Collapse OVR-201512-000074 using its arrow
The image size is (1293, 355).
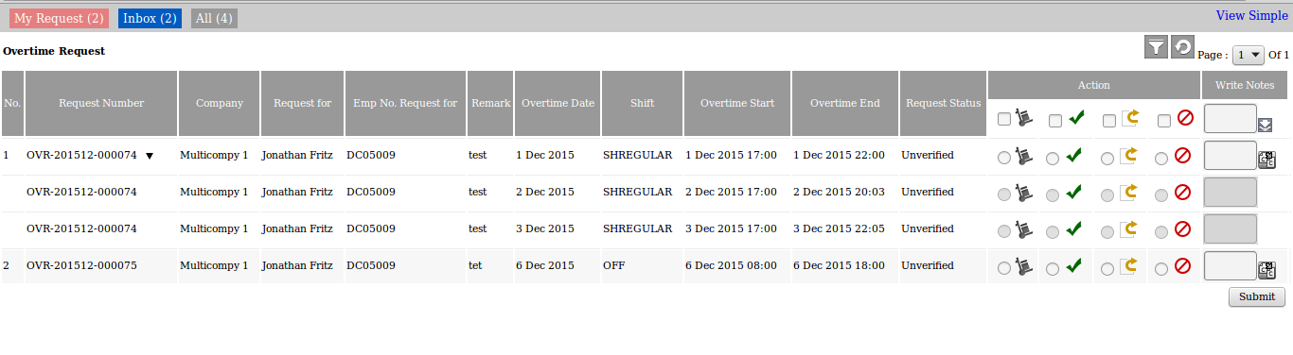pyautogui.click(x=149, y=156)
